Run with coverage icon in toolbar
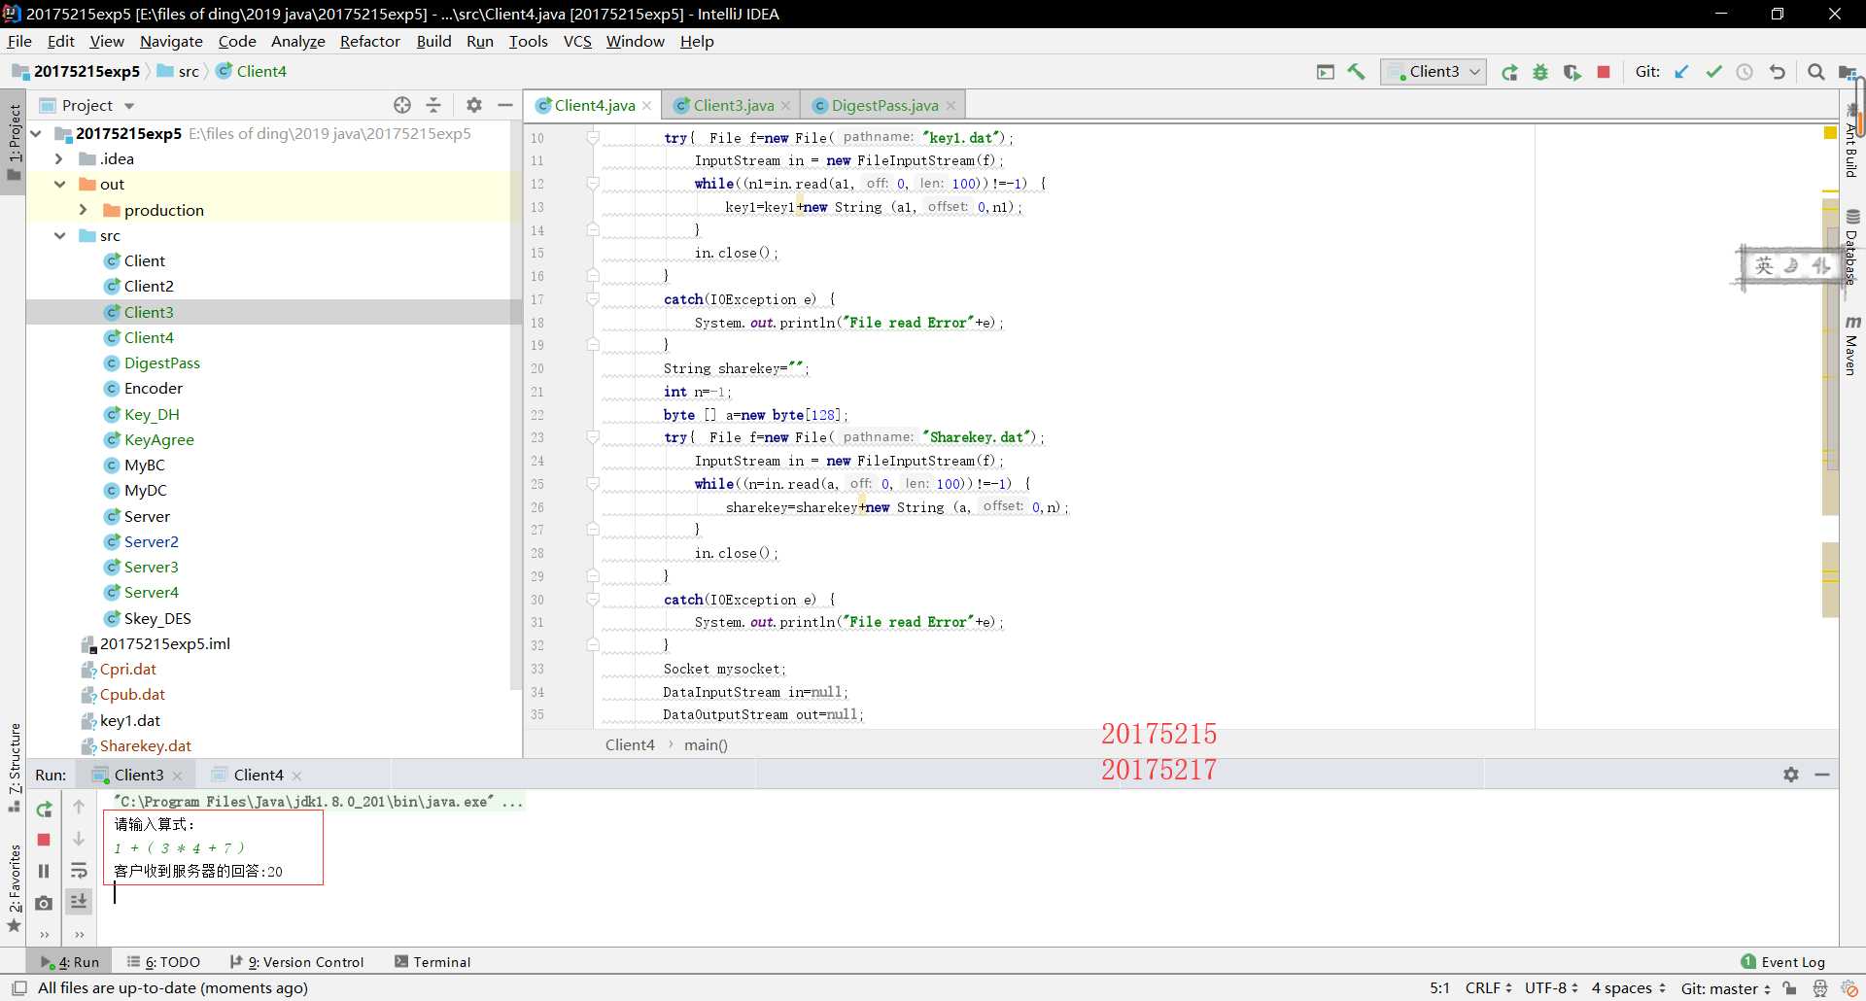Viewport: 1866px width, 1001px height. [x=1572, y=72]
